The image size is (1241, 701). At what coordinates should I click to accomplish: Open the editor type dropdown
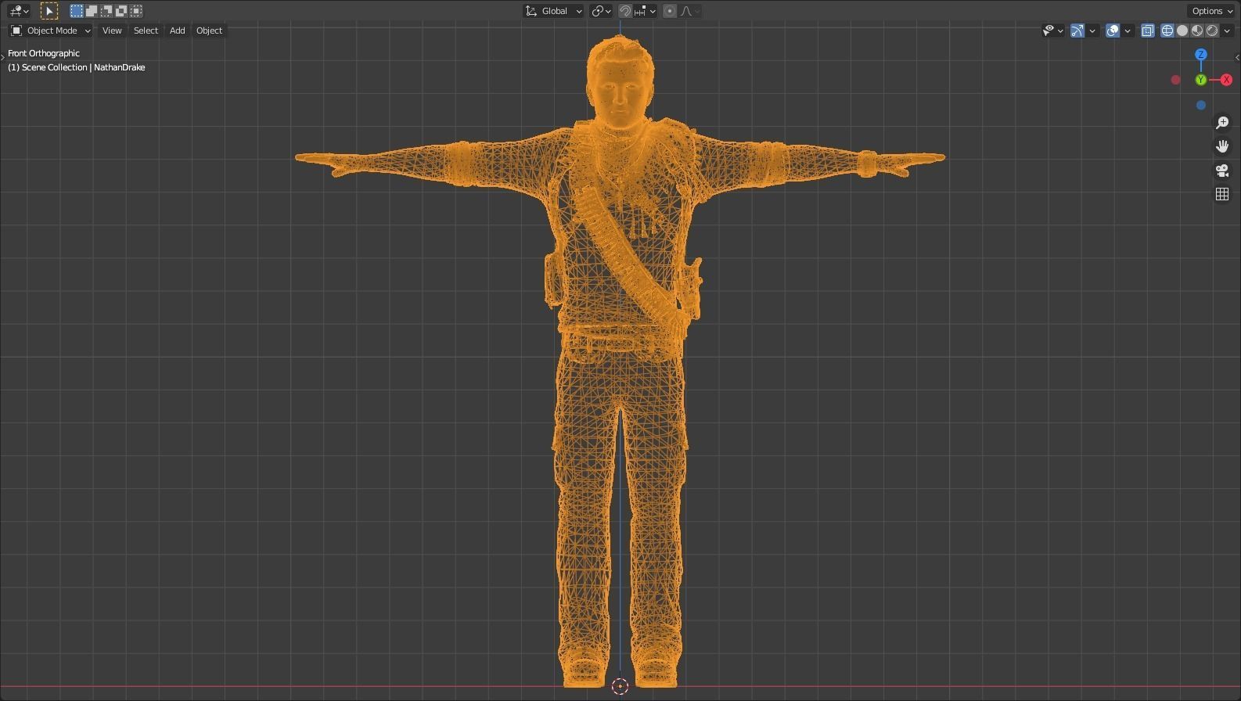[19, 11]
